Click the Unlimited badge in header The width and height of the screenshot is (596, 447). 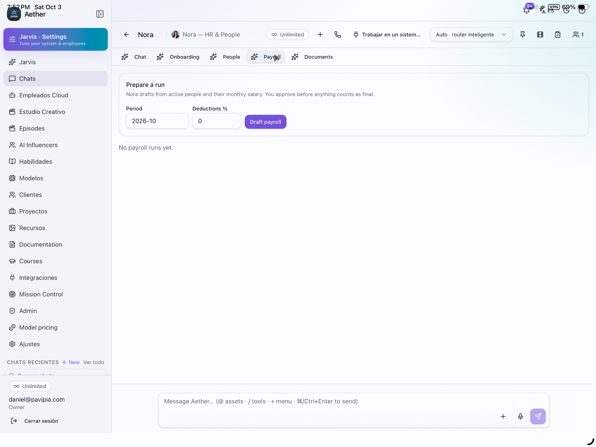287,34
